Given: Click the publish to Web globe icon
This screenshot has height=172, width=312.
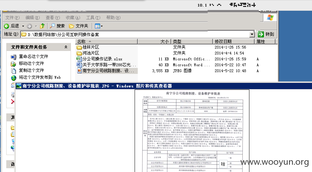Looking at the screenshot, I should click(x=14, y=78).
